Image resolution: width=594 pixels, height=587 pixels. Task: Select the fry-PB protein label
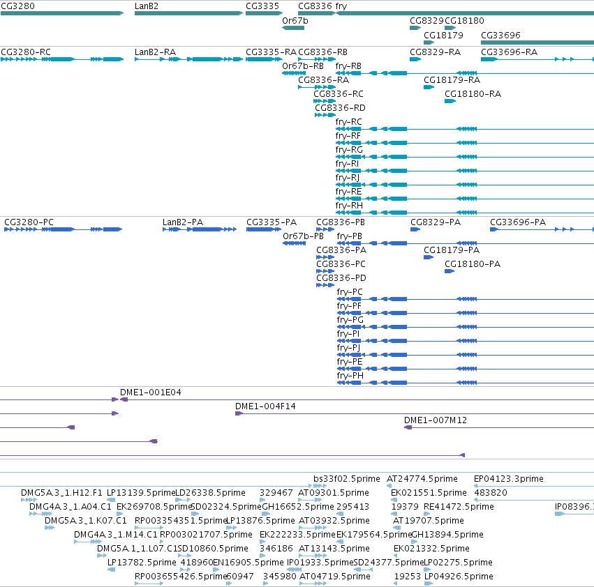tap(349, 236)
